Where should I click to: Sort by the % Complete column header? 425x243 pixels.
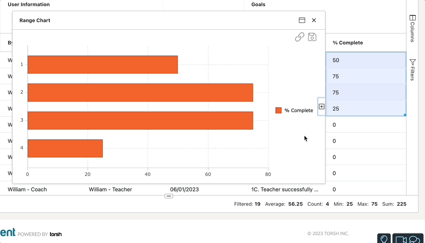pos(348,43)
